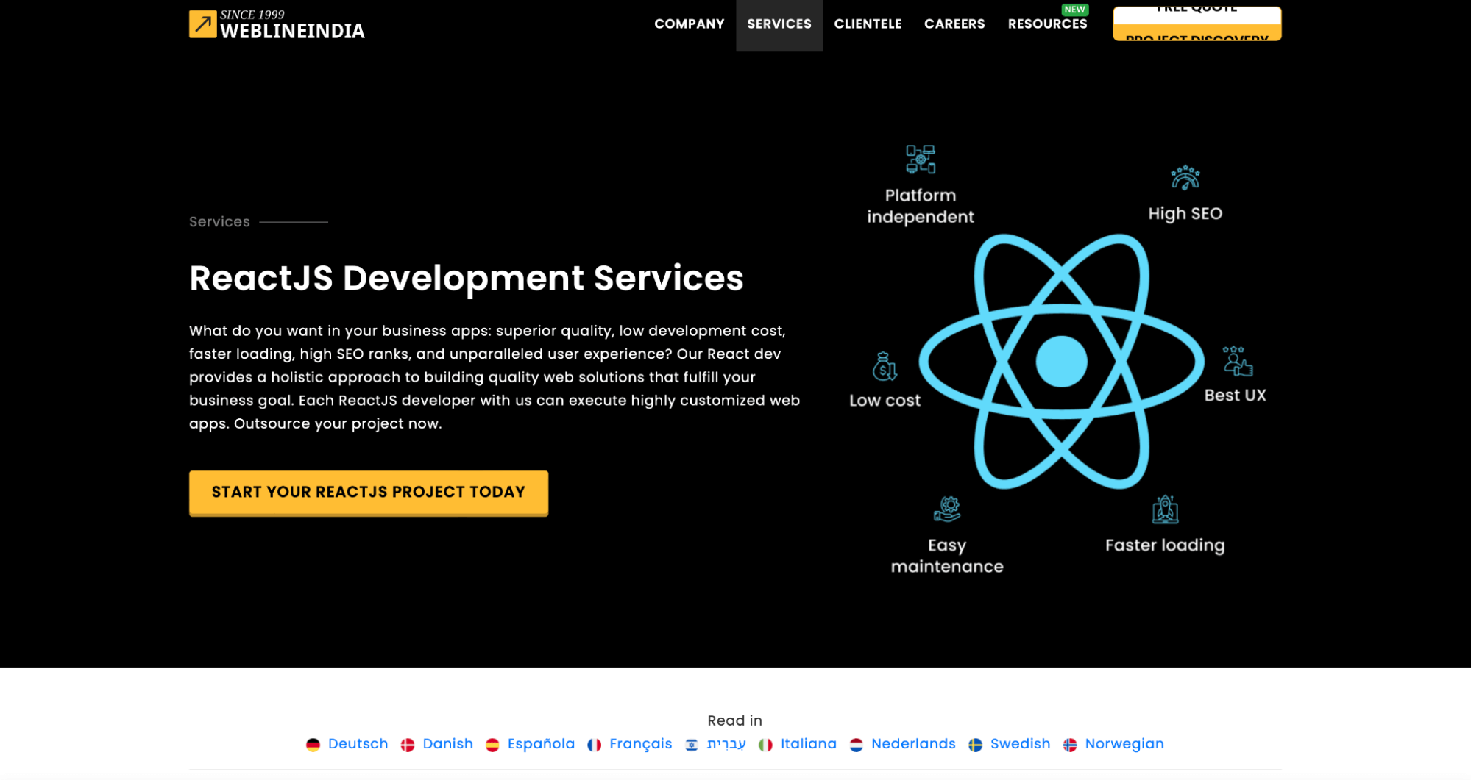Open the SERVICES menu

779,24
